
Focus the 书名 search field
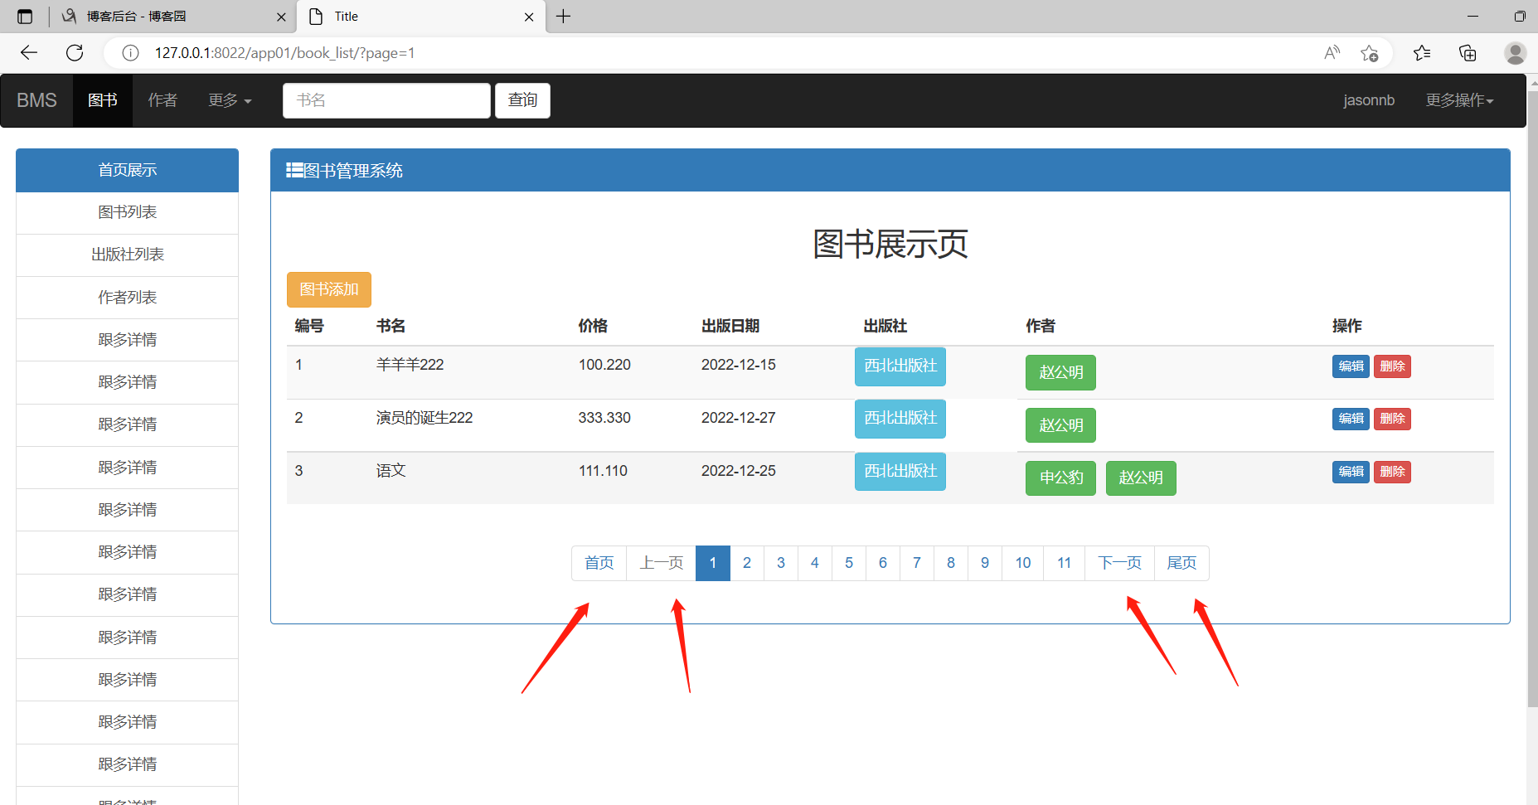pyautogui.click(x=386, y=100)
